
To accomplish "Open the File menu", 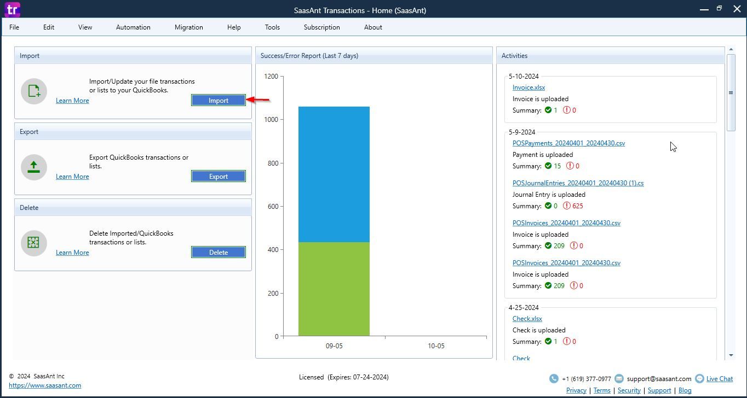I will pyautogui.click(x=14, y=27).
